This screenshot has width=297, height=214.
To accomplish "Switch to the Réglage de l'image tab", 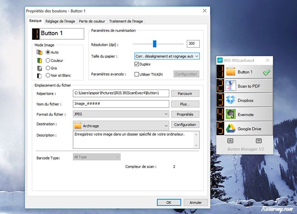I will click(60, 21).
